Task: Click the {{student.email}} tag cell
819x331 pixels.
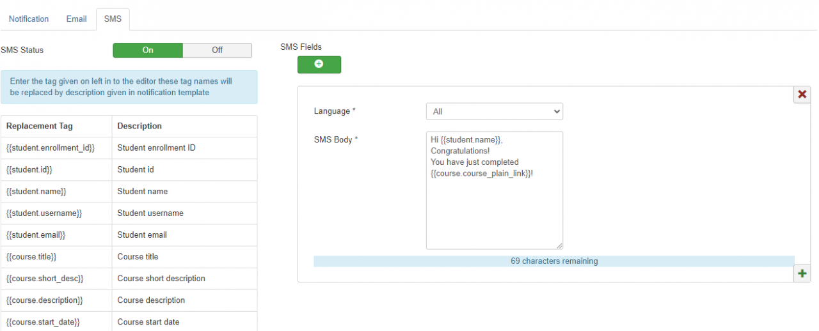Action: 36,235
